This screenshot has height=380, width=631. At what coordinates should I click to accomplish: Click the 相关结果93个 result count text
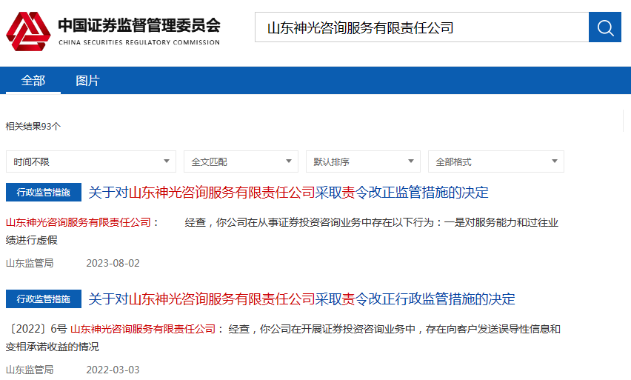click(33, 127)
